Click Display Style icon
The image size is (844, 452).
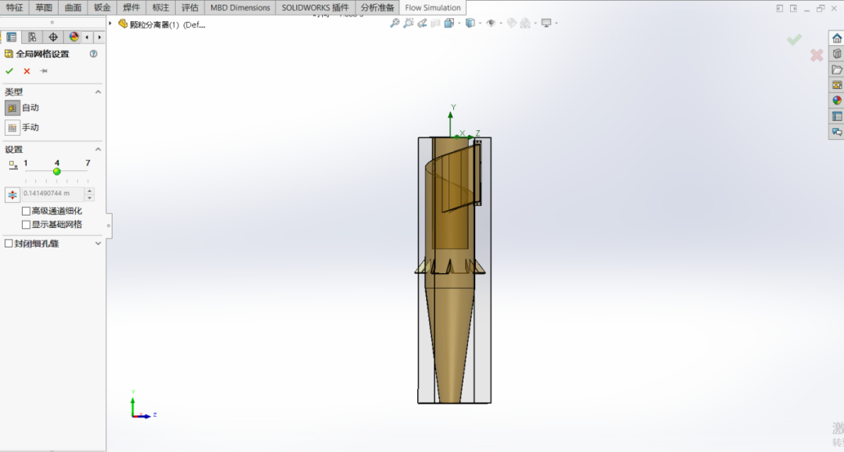click(x=470, y=23)
